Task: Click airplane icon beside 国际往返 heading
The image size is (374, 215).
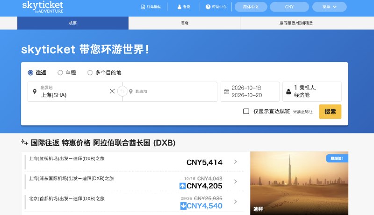Action: 25,142
